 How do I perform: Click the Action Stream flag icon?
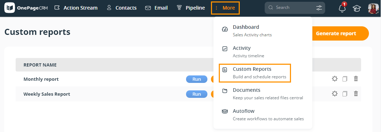tap(57, 8)
